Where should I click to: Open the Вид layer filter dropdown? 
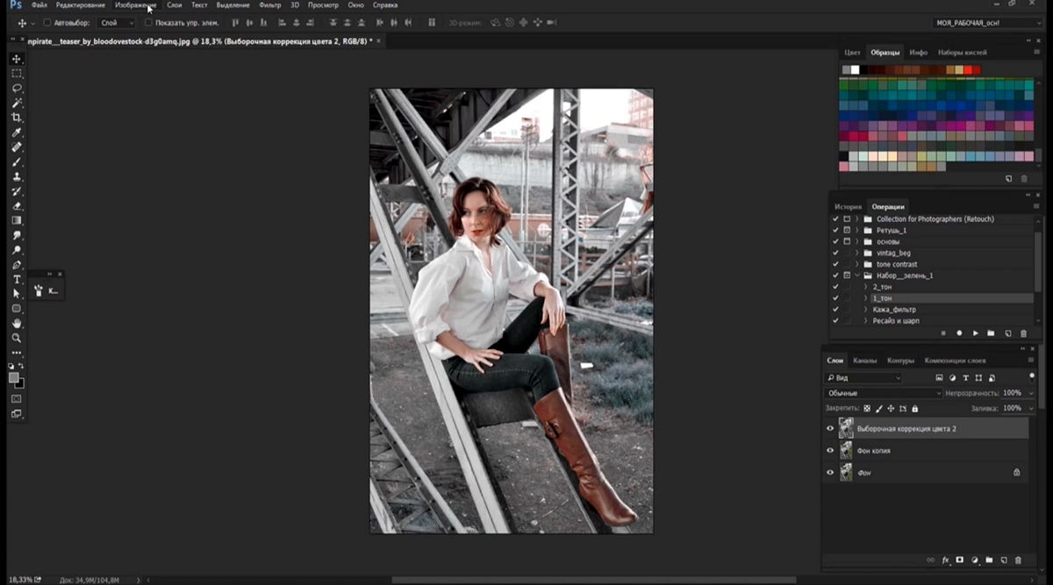pos(863,377)
